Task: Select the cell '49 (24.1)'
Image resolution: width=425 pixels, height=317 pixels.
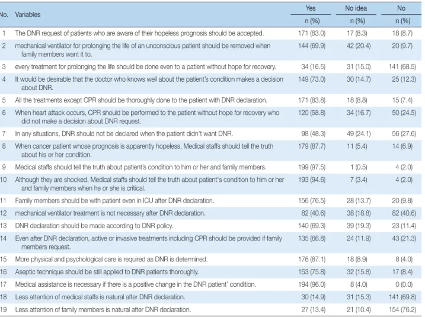Action: (359, 133)
